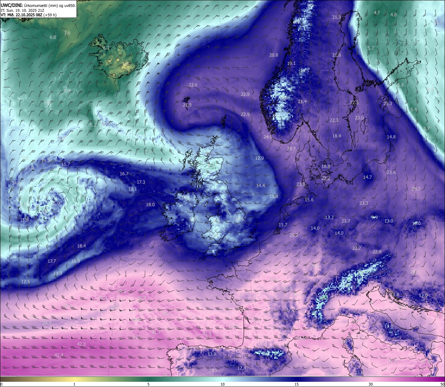Click the 24.7 value on the map
Viewport: 445px width, 387px height.
[x=416, y=189]
